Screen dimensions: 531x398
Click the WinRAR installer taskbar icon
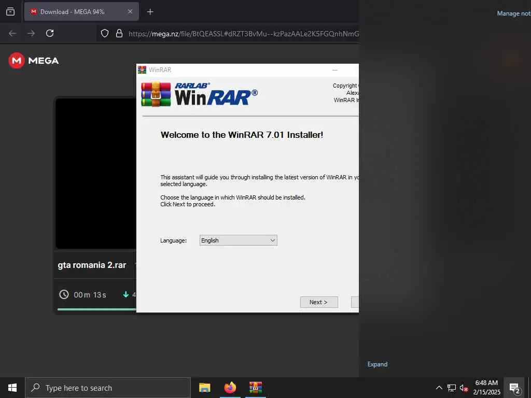point(256,388)
